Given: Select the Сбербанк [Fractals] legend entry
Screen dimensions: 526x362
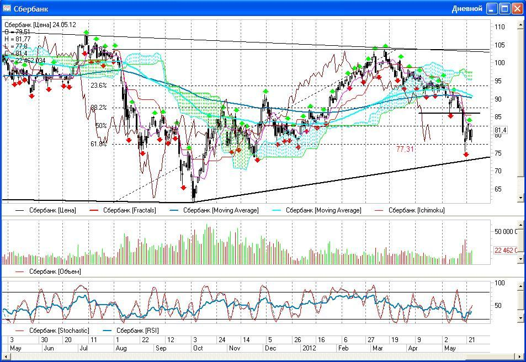Looking at the screenshot, I should coord(123,210).
